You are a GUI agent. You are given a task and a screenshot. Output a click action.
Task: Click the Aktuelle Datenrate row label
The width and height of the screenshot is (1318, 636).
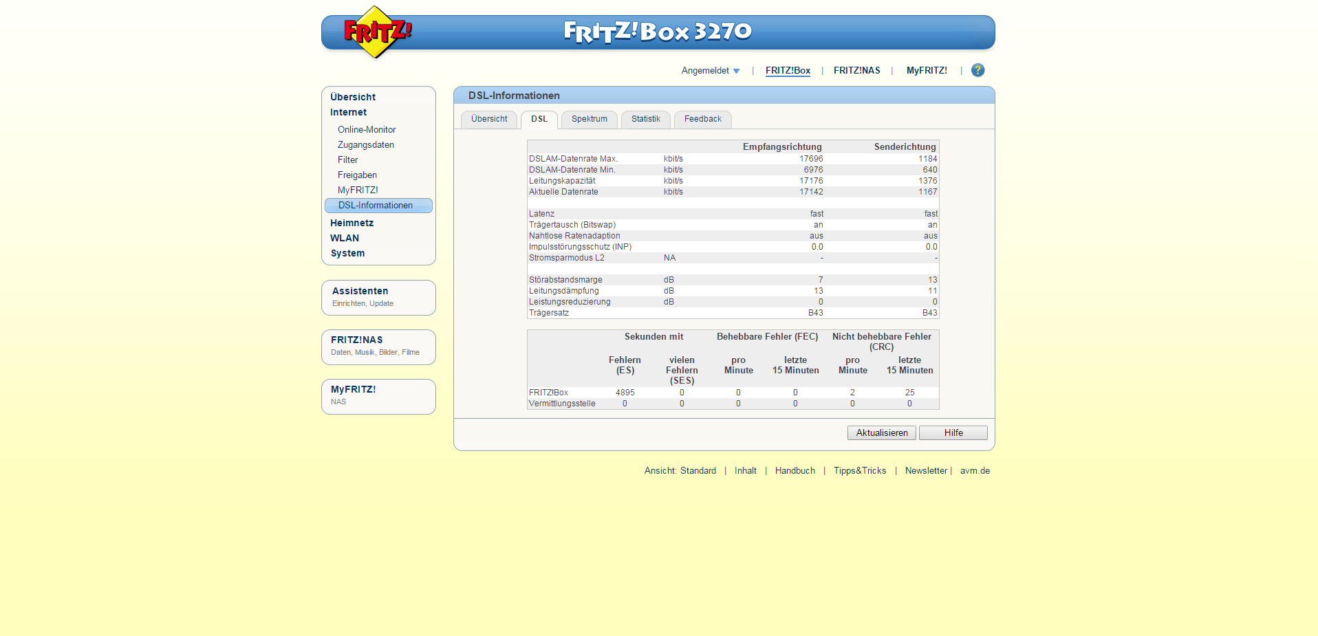click(563, 192)
